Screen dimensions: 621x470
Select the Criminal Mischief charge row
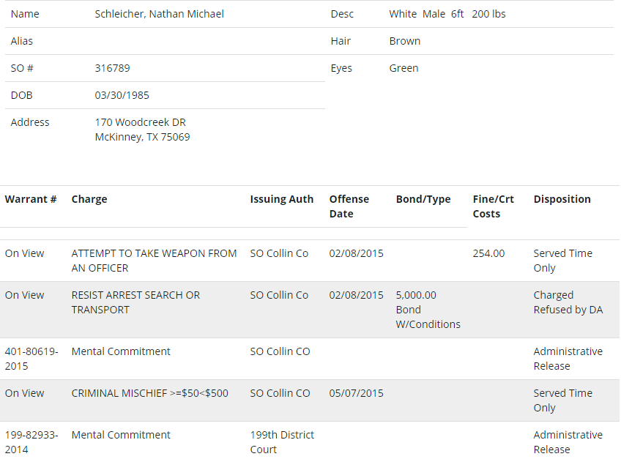point(310,400)
